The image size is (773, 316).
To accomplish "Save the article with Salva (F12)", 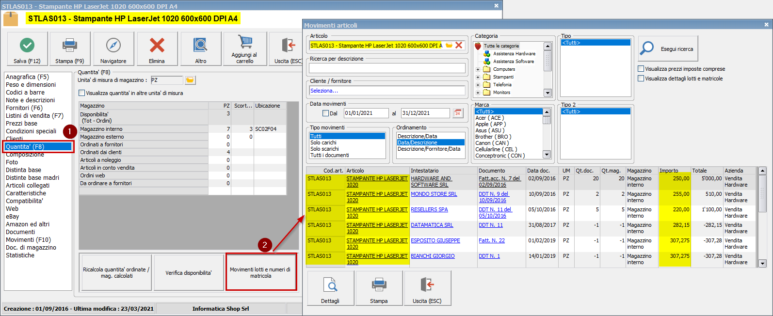I will pos(27,49).
